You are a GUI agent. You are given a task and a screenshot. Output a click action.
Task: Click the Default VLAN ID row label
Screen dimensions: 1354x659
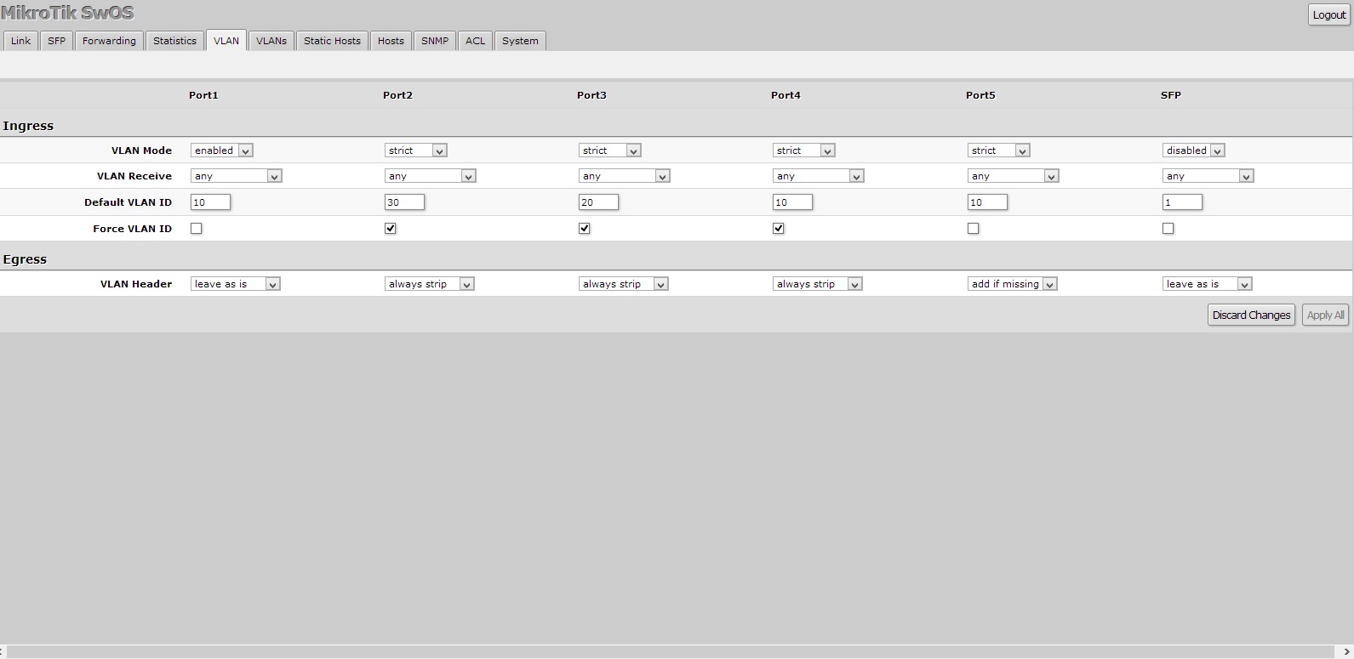point(128,202)
